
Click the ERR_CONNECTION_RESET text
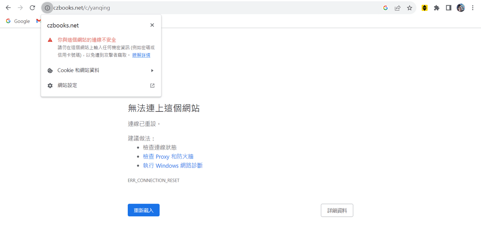point(154,181)
